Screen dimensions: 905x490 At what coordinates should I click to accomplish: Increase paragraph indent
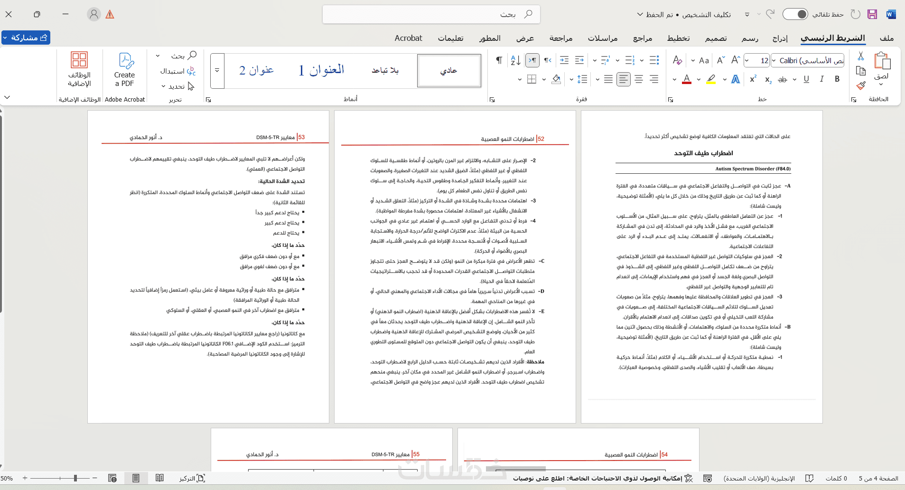click(x=564, y=60)
